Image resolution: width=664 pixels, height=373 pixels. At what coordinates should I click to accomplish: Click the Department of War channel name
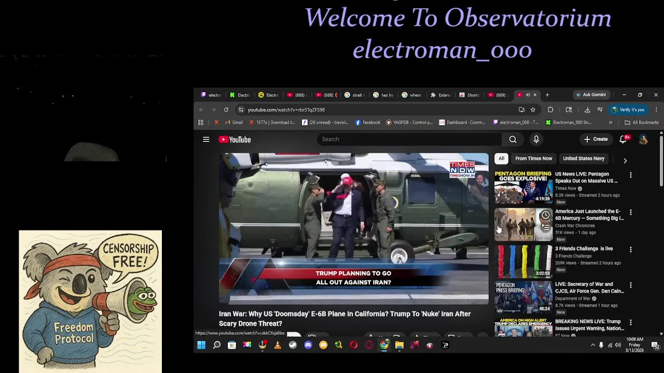[573, 299]
